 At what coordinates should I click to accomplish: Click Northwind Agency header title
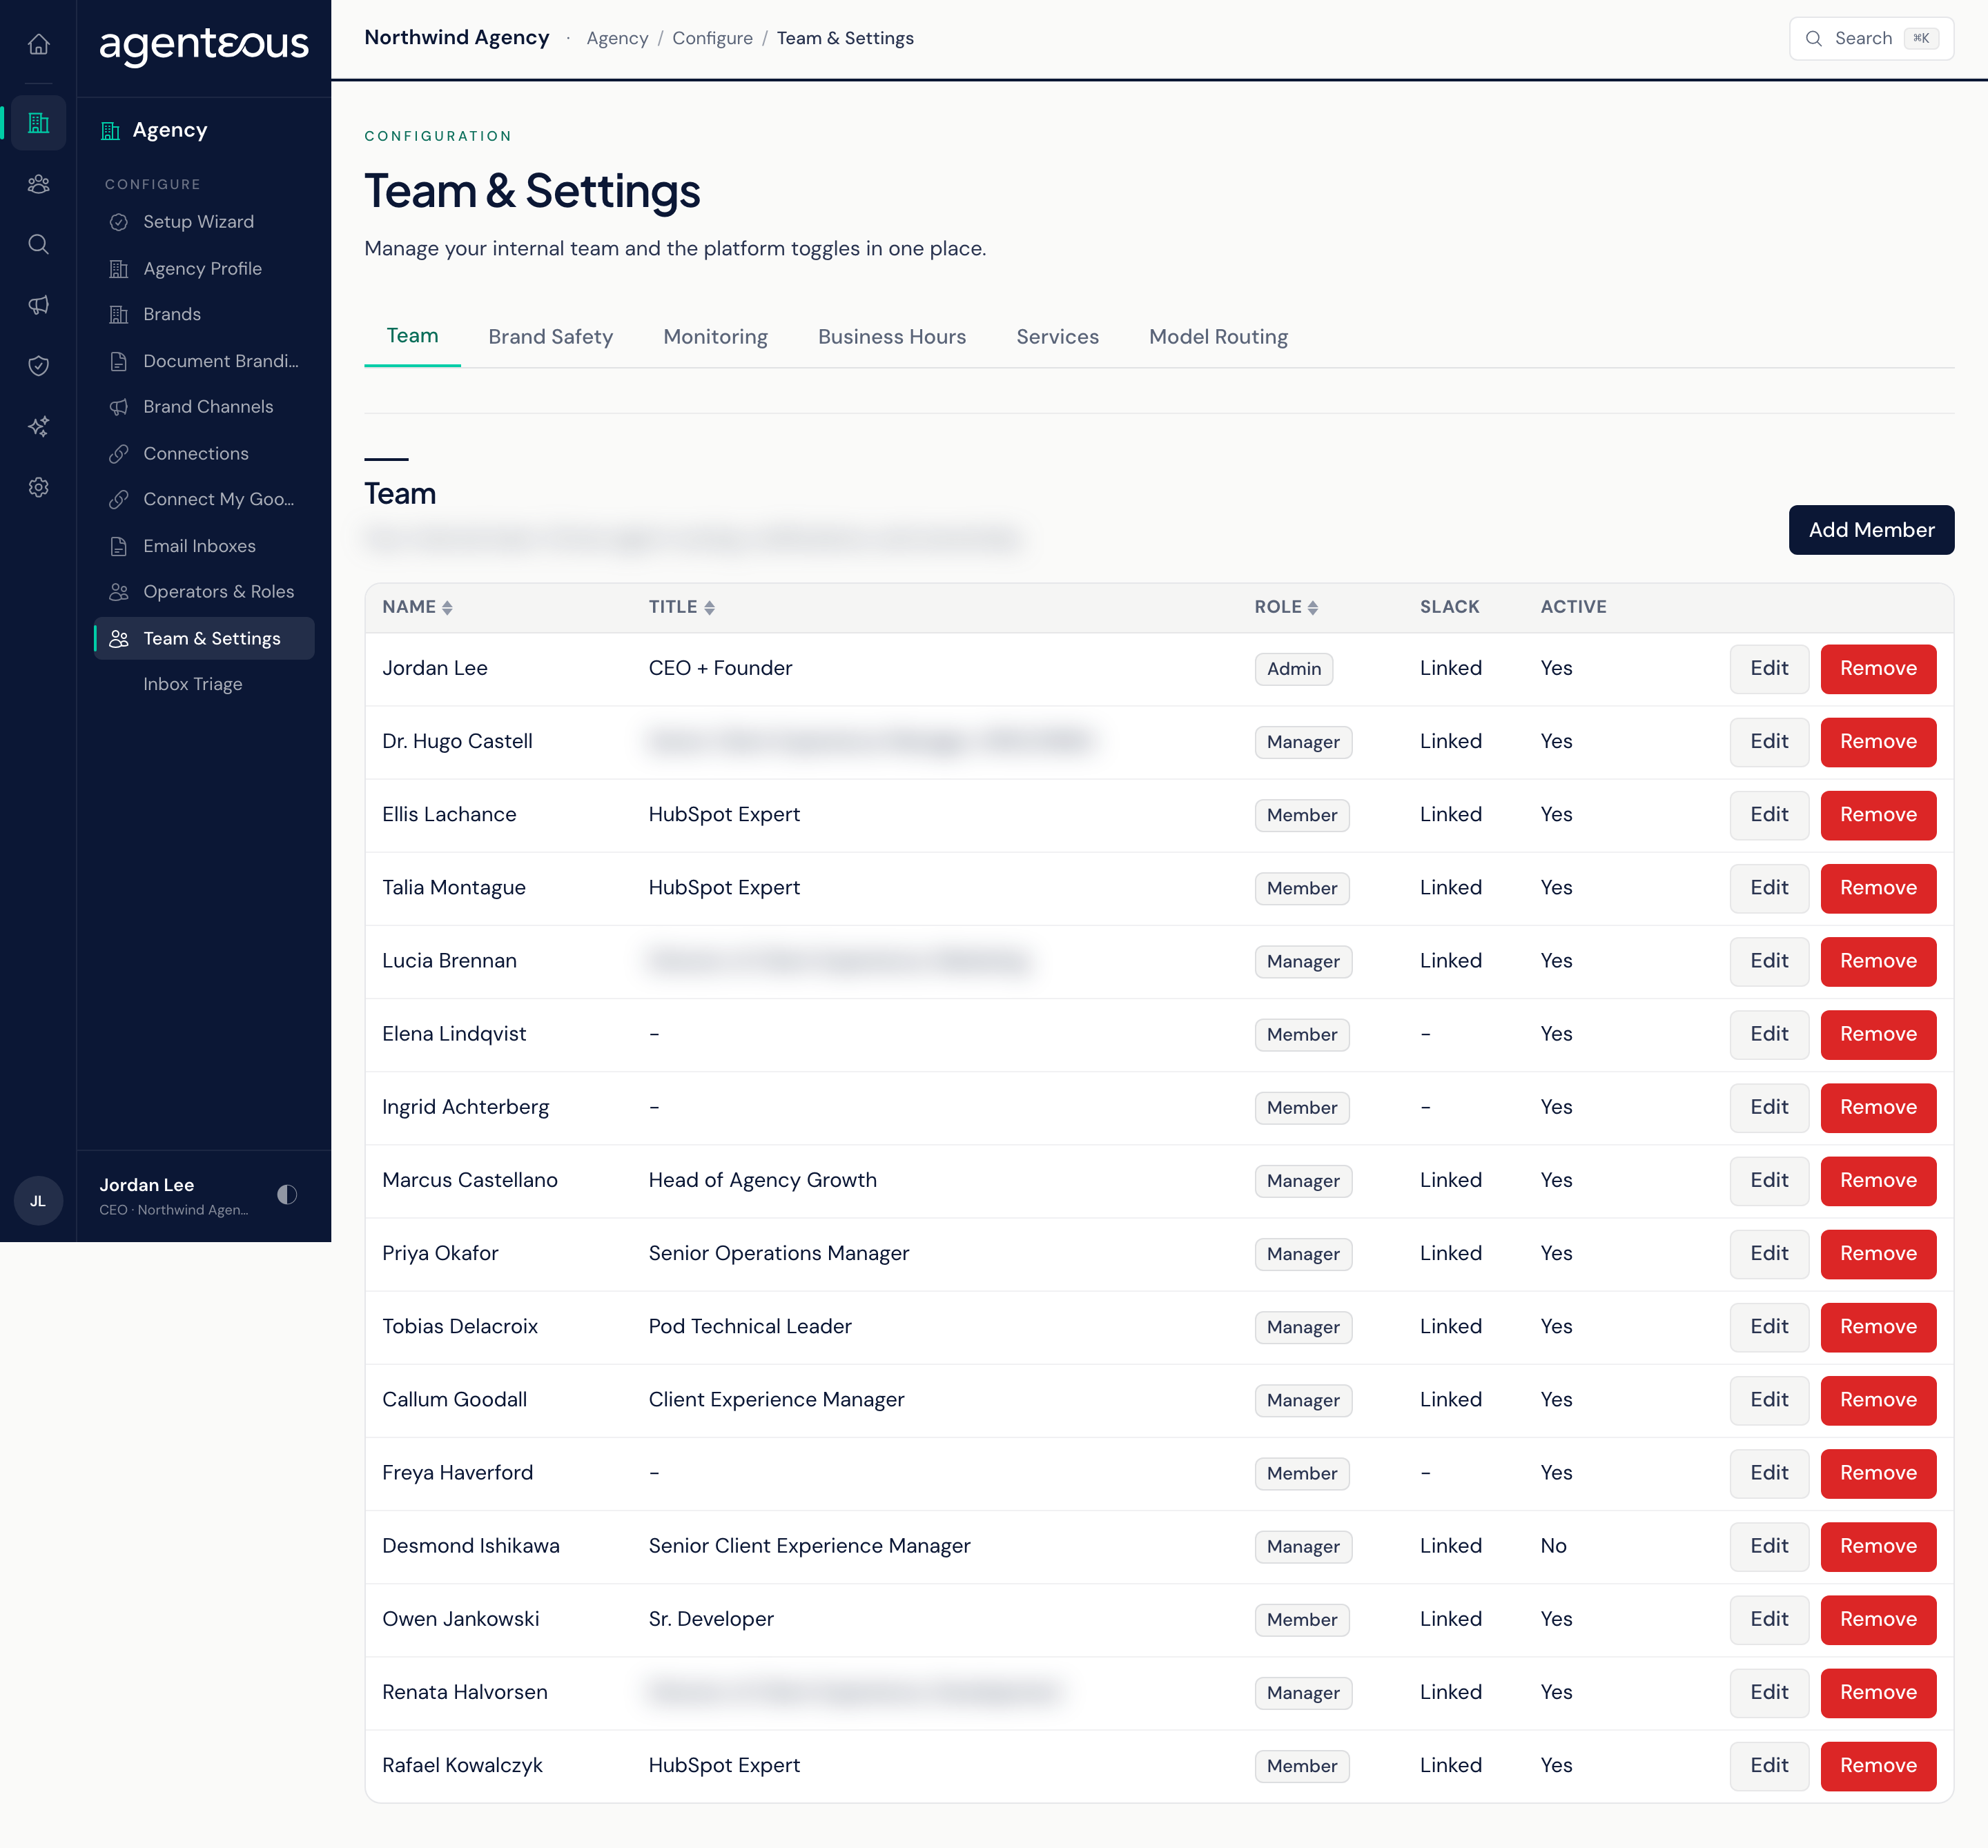[x=457, y=38]
